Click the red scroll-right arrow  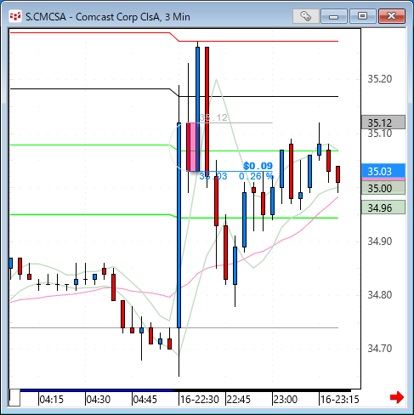click(397, 397)
